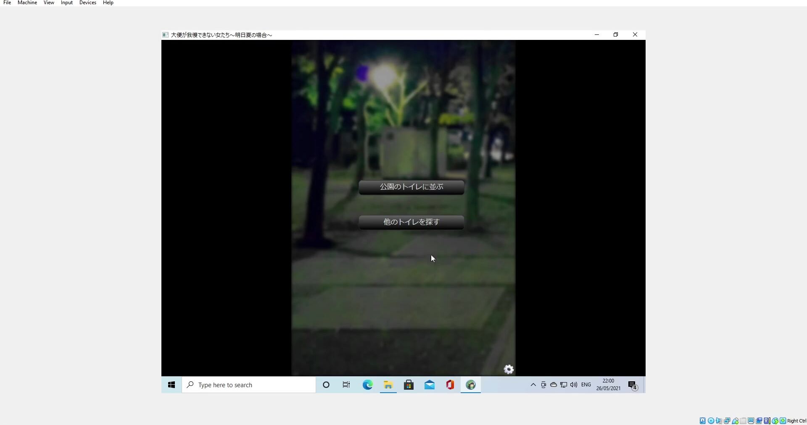This screenshot has width=807, height=425.
Task: Open Microsoft Edge from the taskbar
Action: 367,385
